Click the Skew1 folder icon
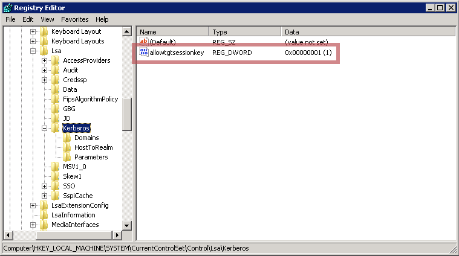Image resolution: width=459 pixels, height=256 pixels. 55,176
